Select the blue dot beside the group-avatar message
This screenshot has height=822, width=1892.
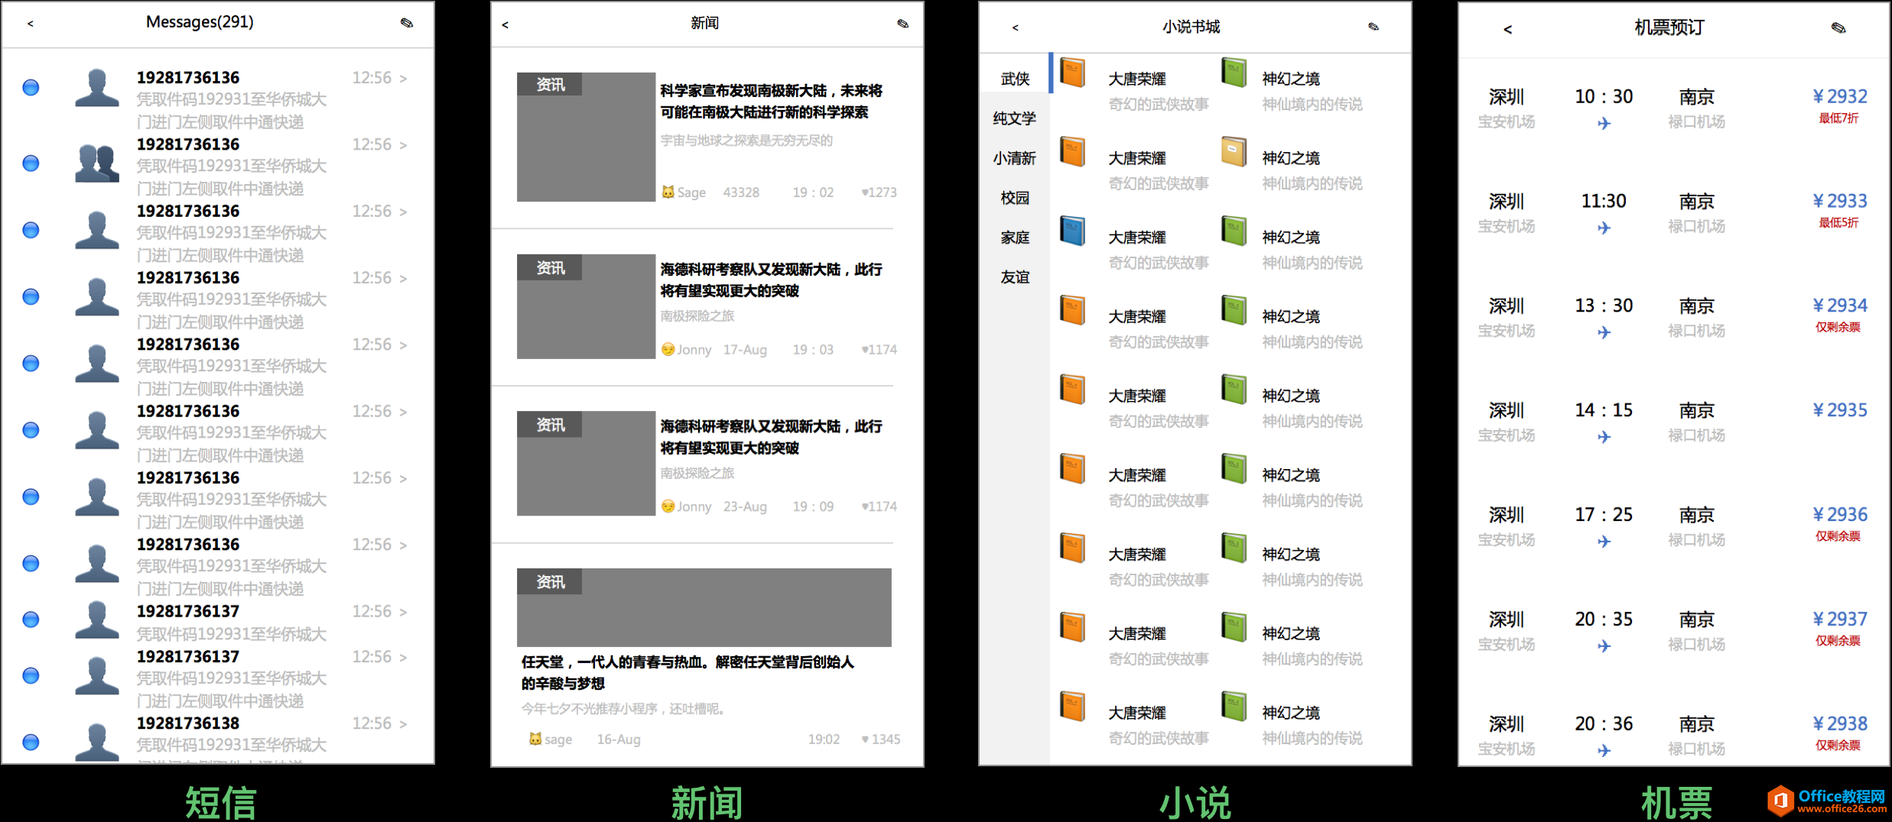[31, 163]
